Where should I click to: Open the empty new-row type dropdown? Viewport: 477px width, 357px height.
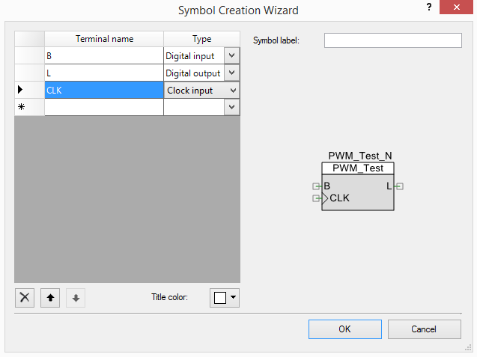[x=232, y=107]
